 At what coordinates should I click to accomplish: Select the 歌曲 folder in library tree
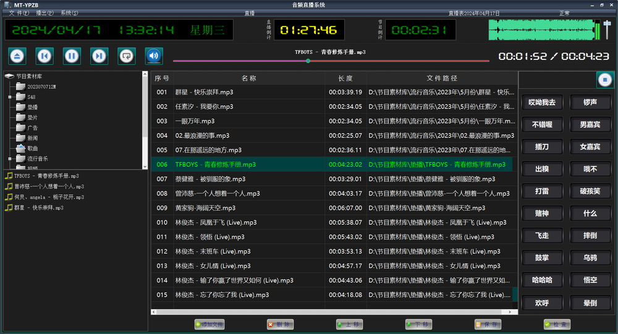pyautogui.click(x=32, y=148)
